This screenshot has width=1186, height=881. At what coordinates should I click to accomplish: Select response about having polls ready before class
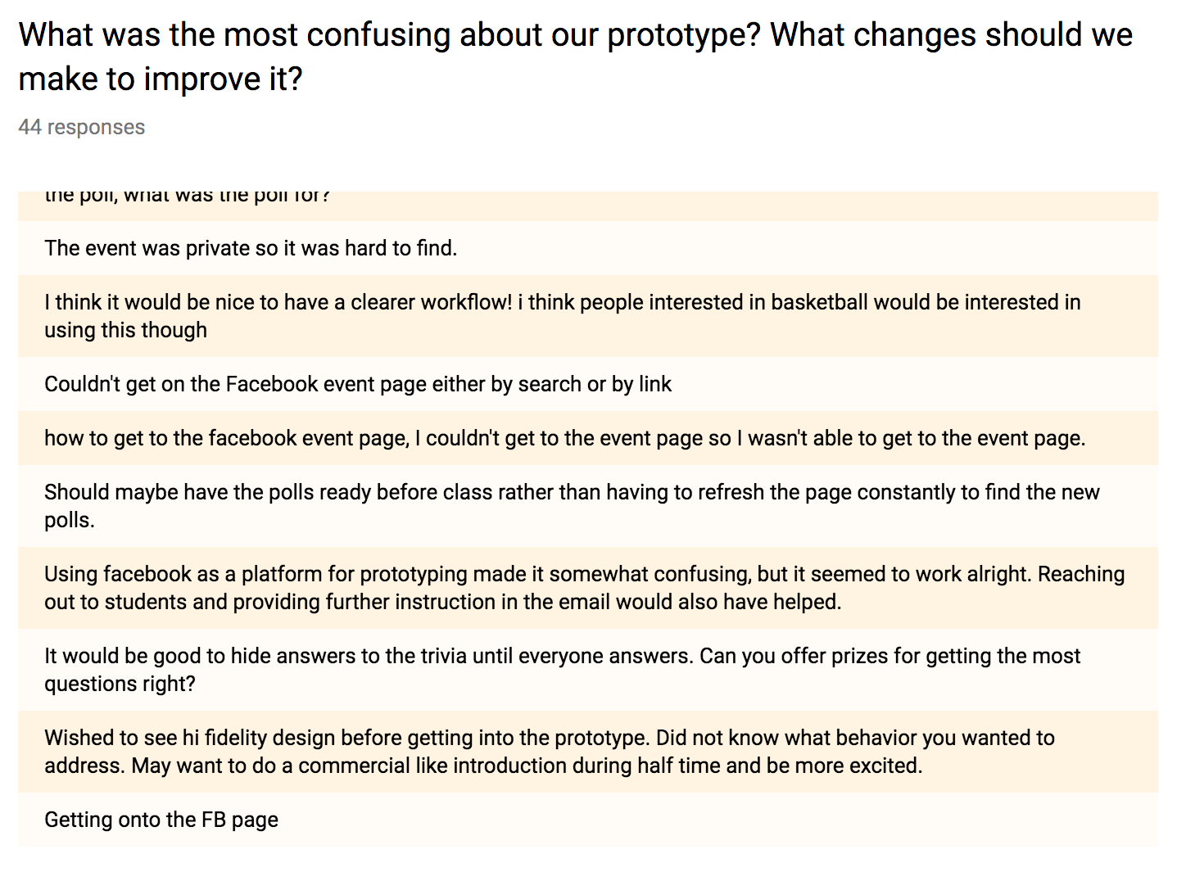pyautogui.click(x=588, y=506)
